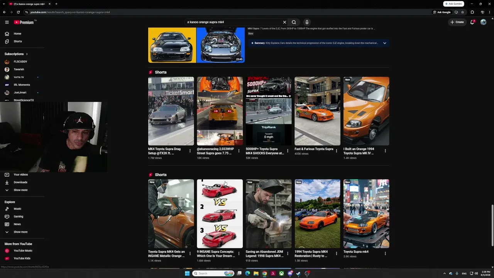The width and height of the screenshot is (494, 278).
Task: Open options for Supra MK4 INSANE Metallic Orange short
Action: point(190,254)
